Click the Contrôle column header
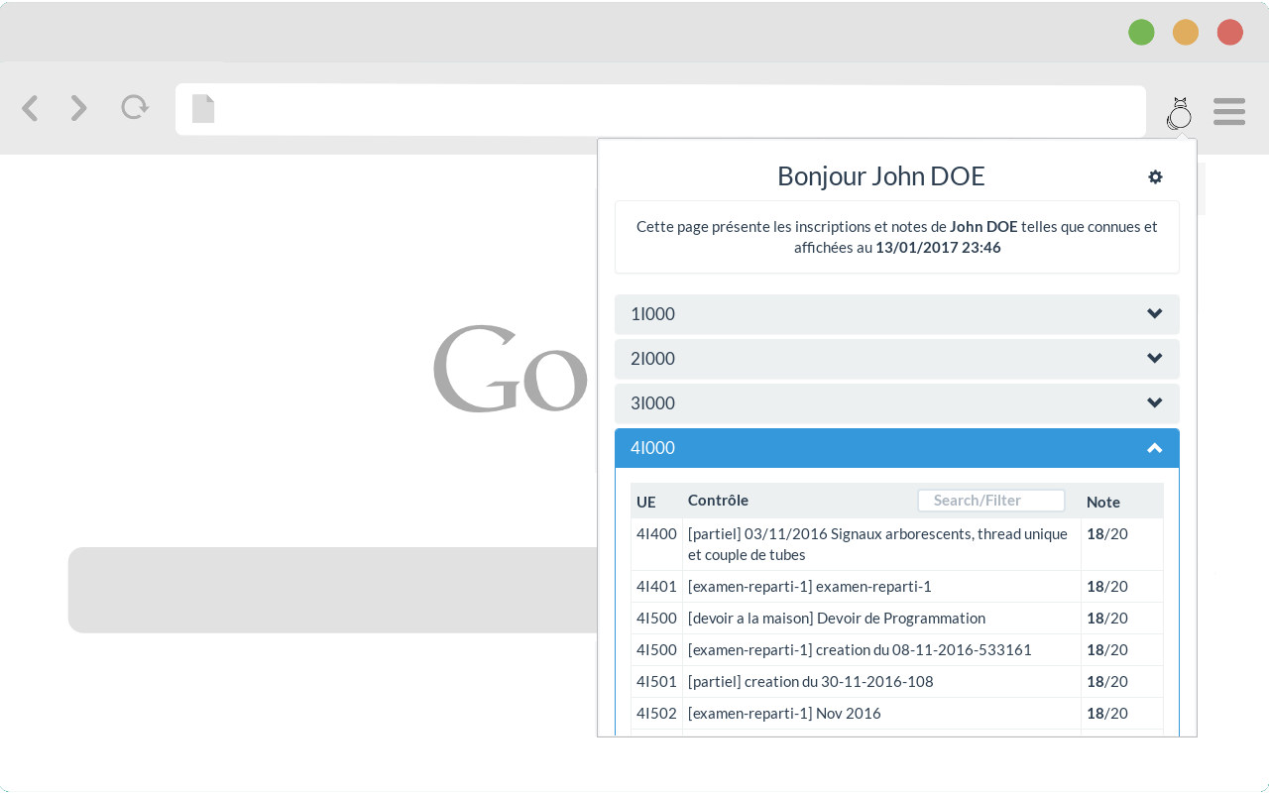This screenshot has width=1269, height=793. 718,501
